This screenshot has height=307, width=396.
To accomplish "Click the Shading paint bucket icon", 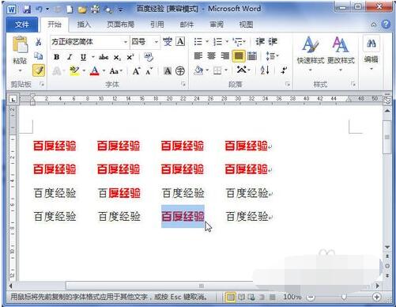I will click(198, 70).
